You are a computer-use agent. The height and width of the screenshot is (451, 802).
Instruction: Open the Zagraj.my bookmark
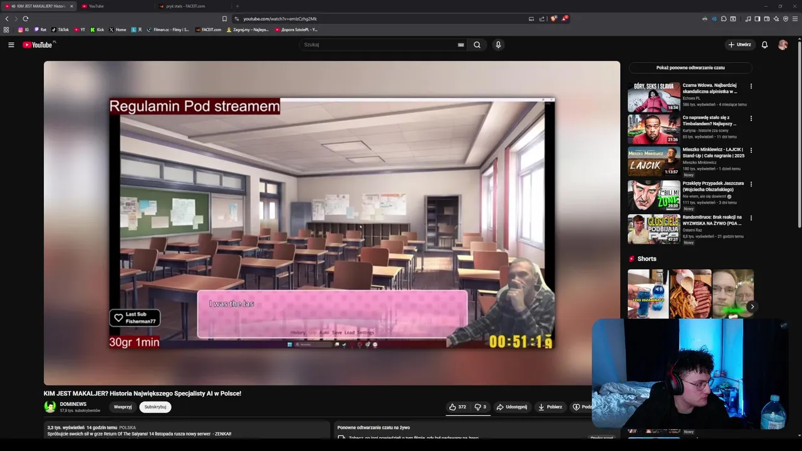click(247, 29)
